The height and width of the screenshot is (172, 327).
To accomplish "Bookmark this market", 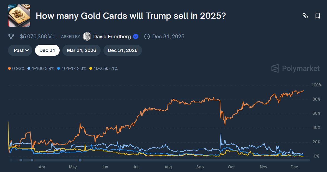I will pyautogui.click(x=317, y=16).
